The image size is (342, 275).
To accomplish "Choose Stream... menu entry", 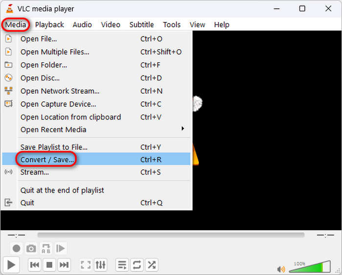I will 96,172.
